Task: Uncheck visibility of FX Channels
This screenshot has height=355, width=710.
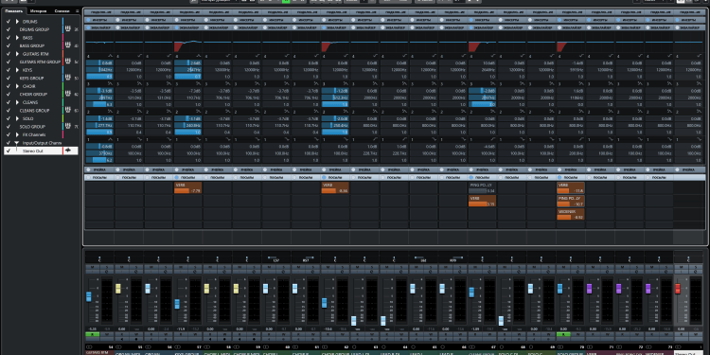Action: tap(9, 134)
